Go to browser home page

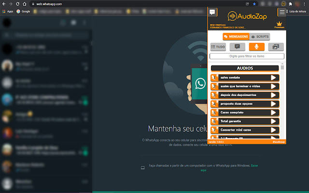(25, 4)
